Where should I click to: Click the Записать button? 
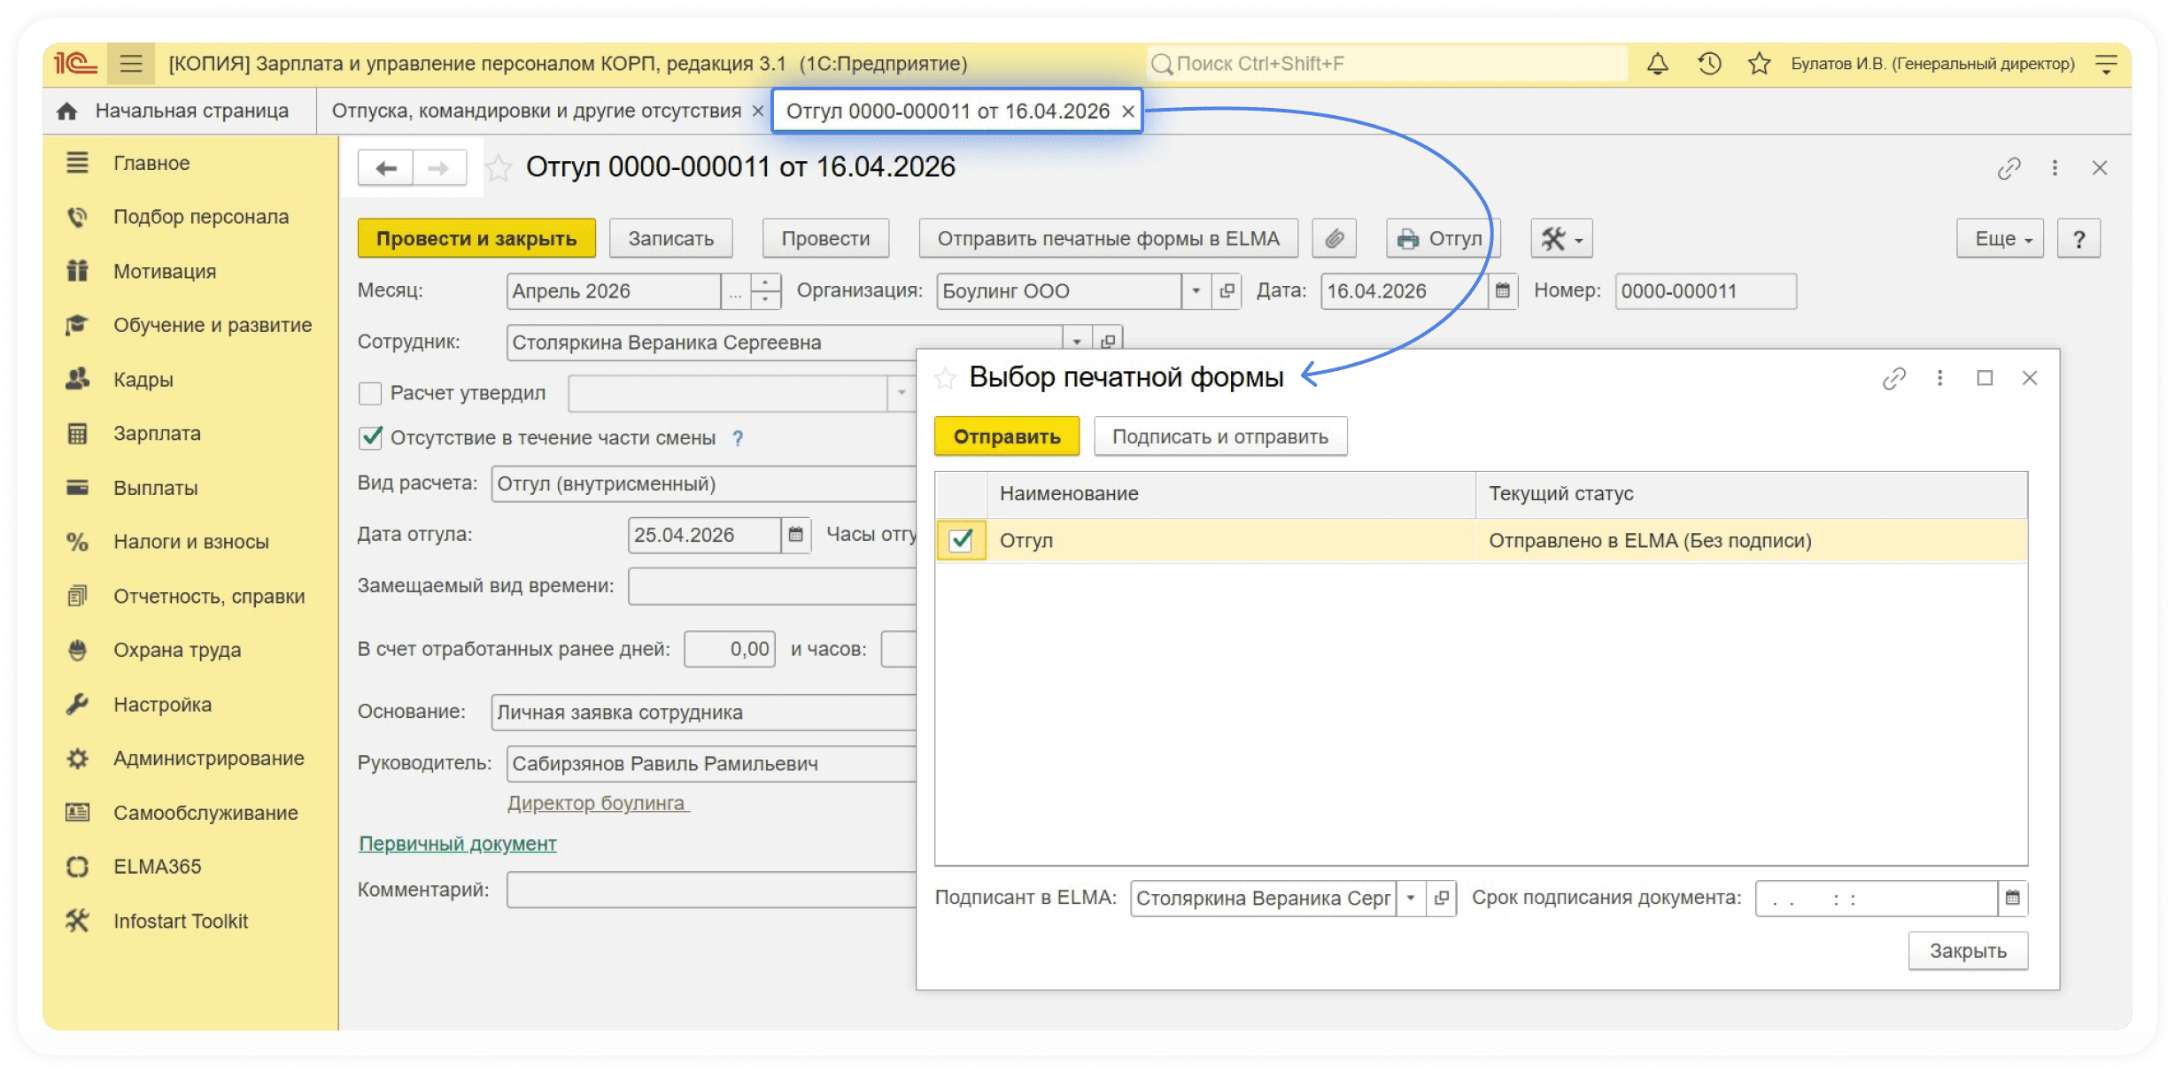click(671, 239)
